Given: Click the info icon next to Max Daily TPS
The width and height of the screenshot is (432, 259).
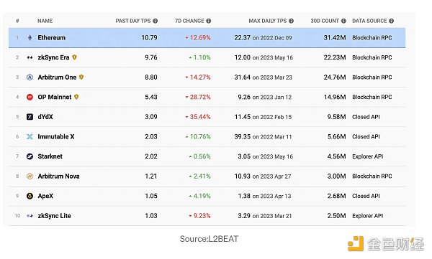Looking at the screenshot, I should tap(291, 21).
